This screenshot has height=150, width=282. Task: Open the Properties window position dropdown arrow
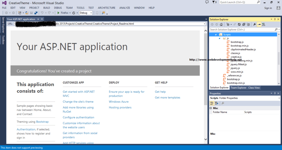pos(271,93)
